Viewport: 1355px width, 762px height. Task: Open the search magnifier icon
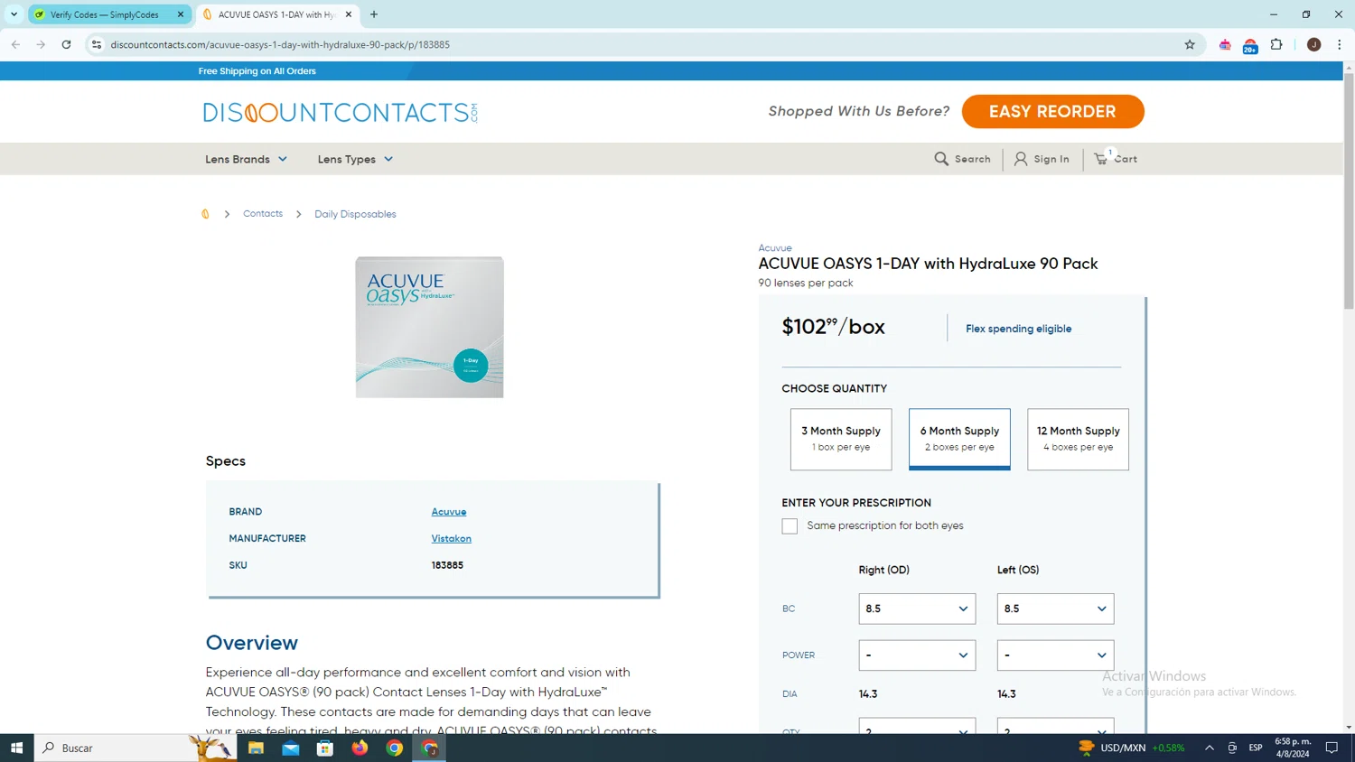(x=941, y=159)
